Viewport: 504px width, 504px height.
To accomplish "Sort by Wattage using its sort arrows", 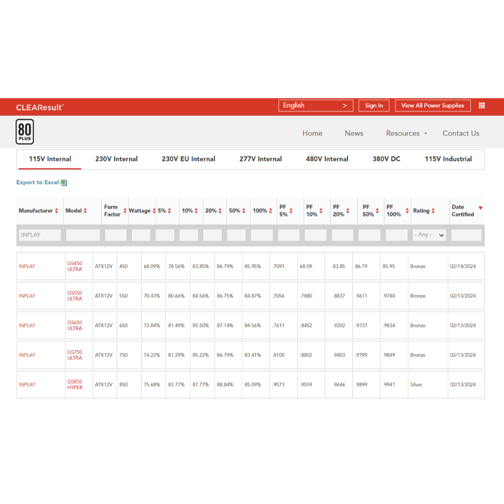I will point(154,211).
